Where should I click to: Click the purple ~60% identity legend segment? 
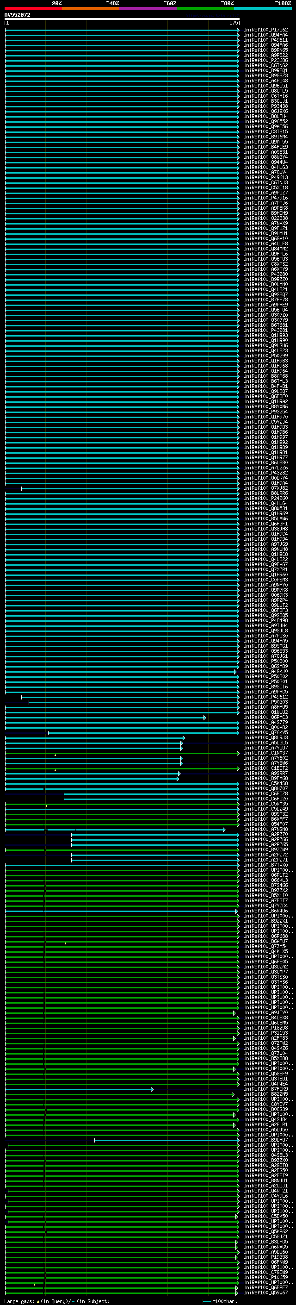[148, 8]
